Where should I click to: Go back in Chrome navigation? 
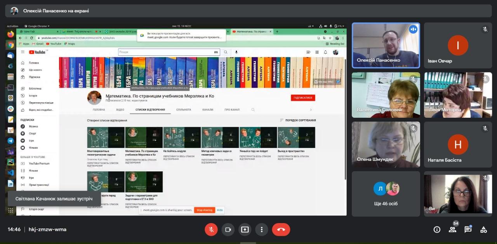[x=21, y=38]
